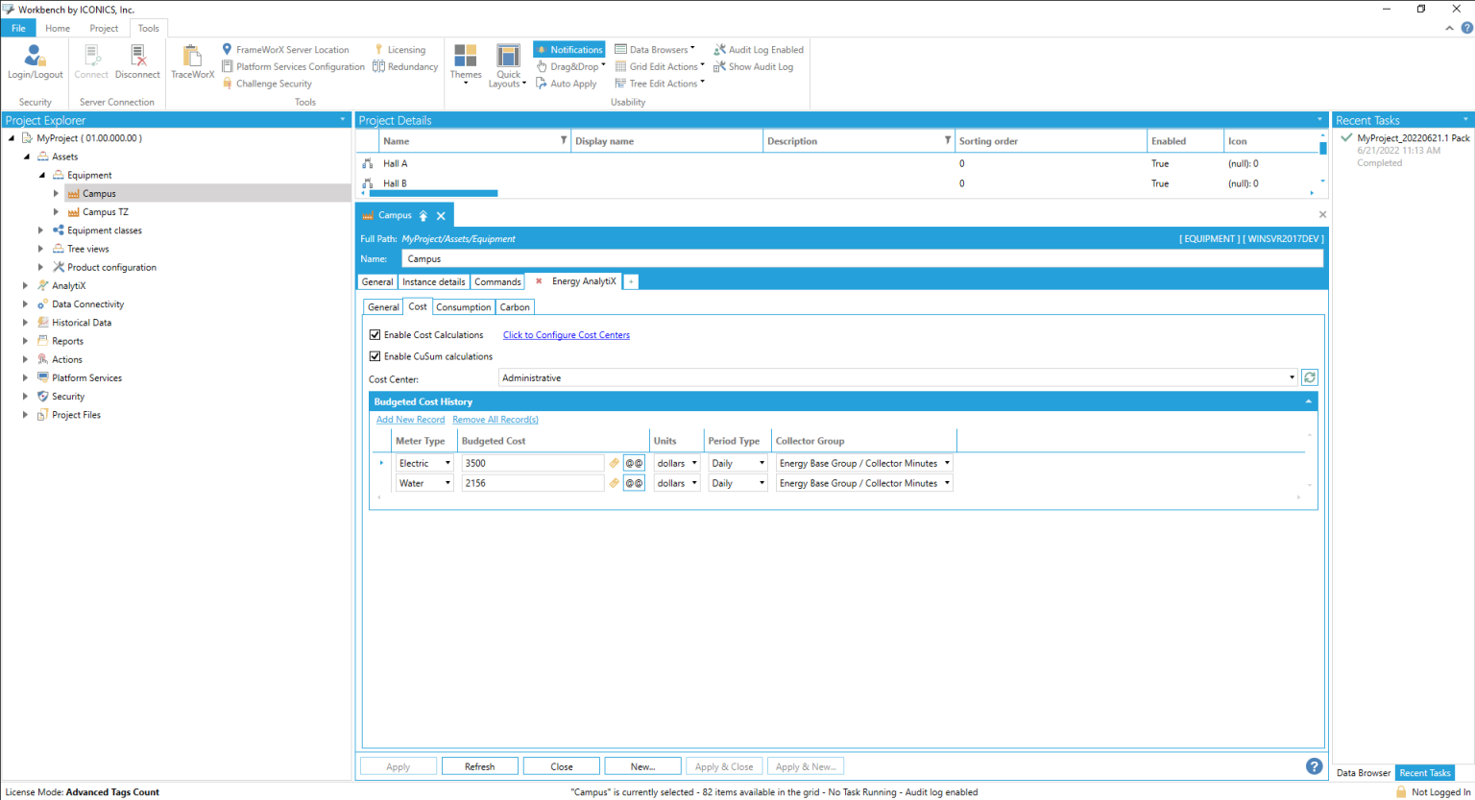The image size is (1475, 800).
Task: Select Tree views in Project Explorer
Action: 87,249
